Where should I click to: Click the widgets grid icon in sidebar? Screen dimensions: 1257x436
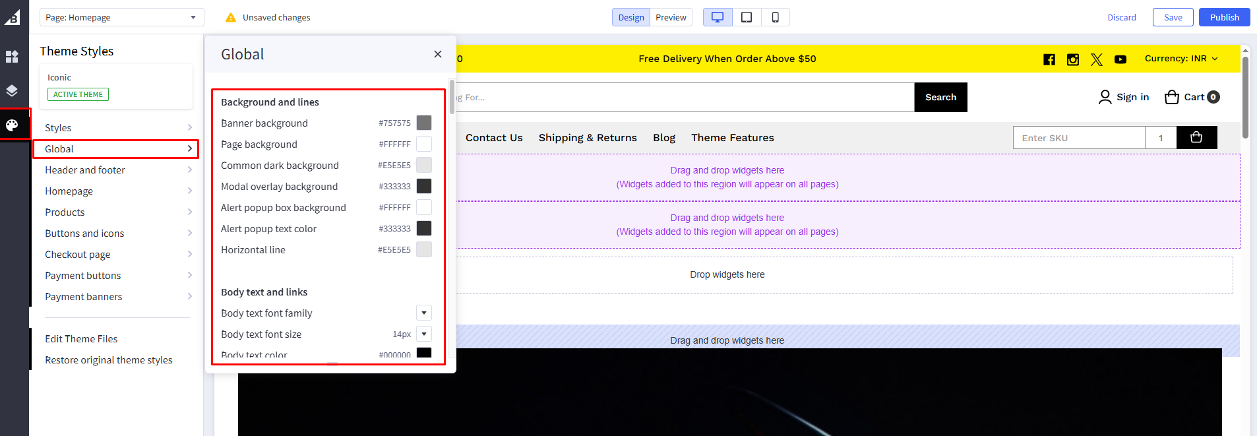pos(12,57)
